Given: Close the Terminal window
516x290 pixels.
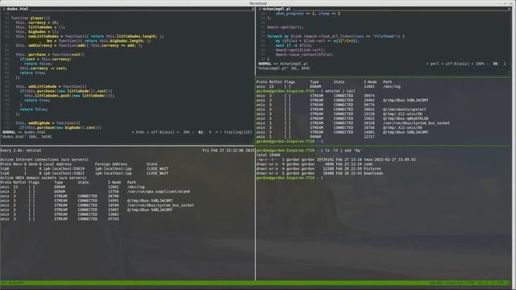Looking at the screenshot, I should pos(511,3).
